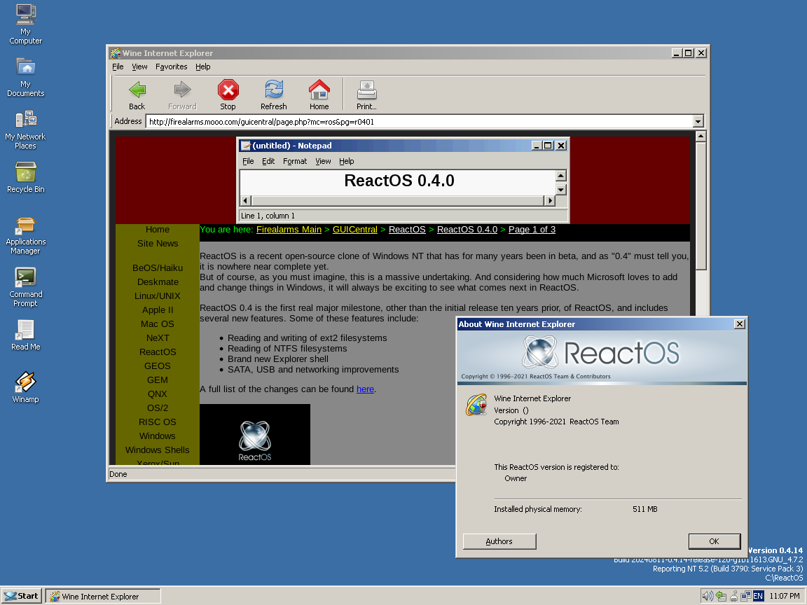Click the Authors button in About dialog
This screenshot has width=807, height=605.
[x=499, y=541]
